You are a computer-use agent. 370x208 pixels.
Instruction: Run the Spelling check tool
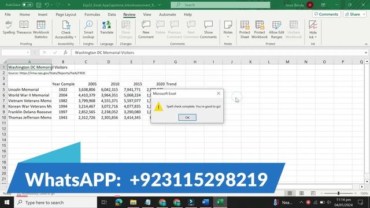tap(9, 27)
